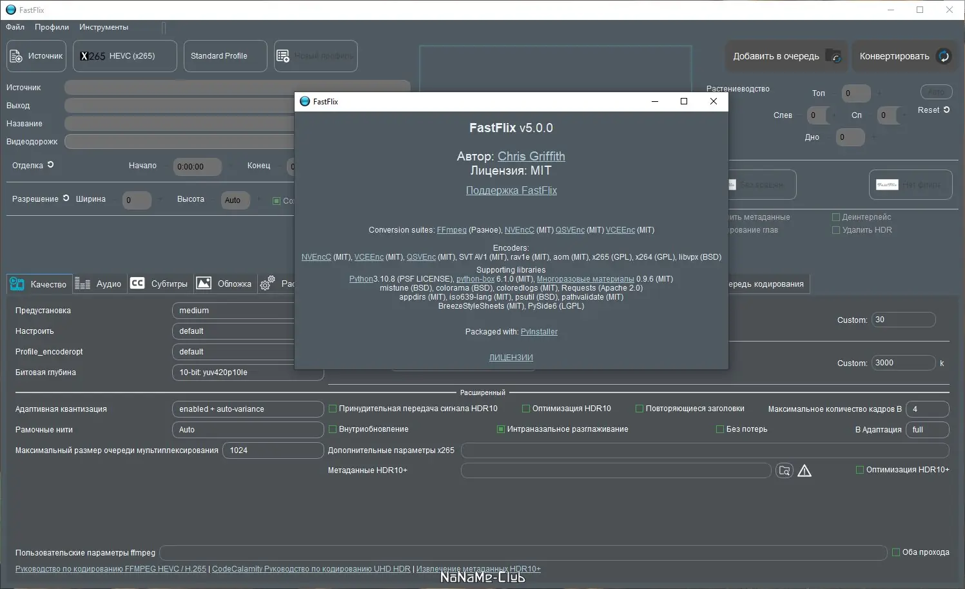
Task: Enable the Без потерь checkbox
Action: 720,429
